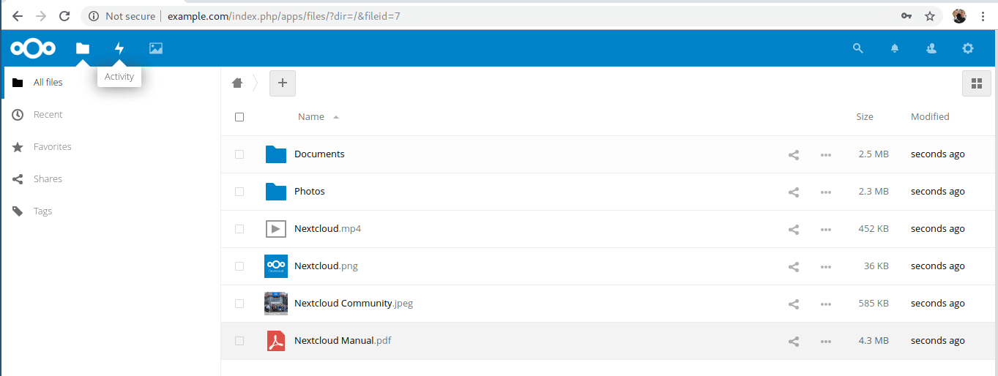This screenshot has height=376, width=998.
Task: Click the search magnifier icon
Action: 858,48
